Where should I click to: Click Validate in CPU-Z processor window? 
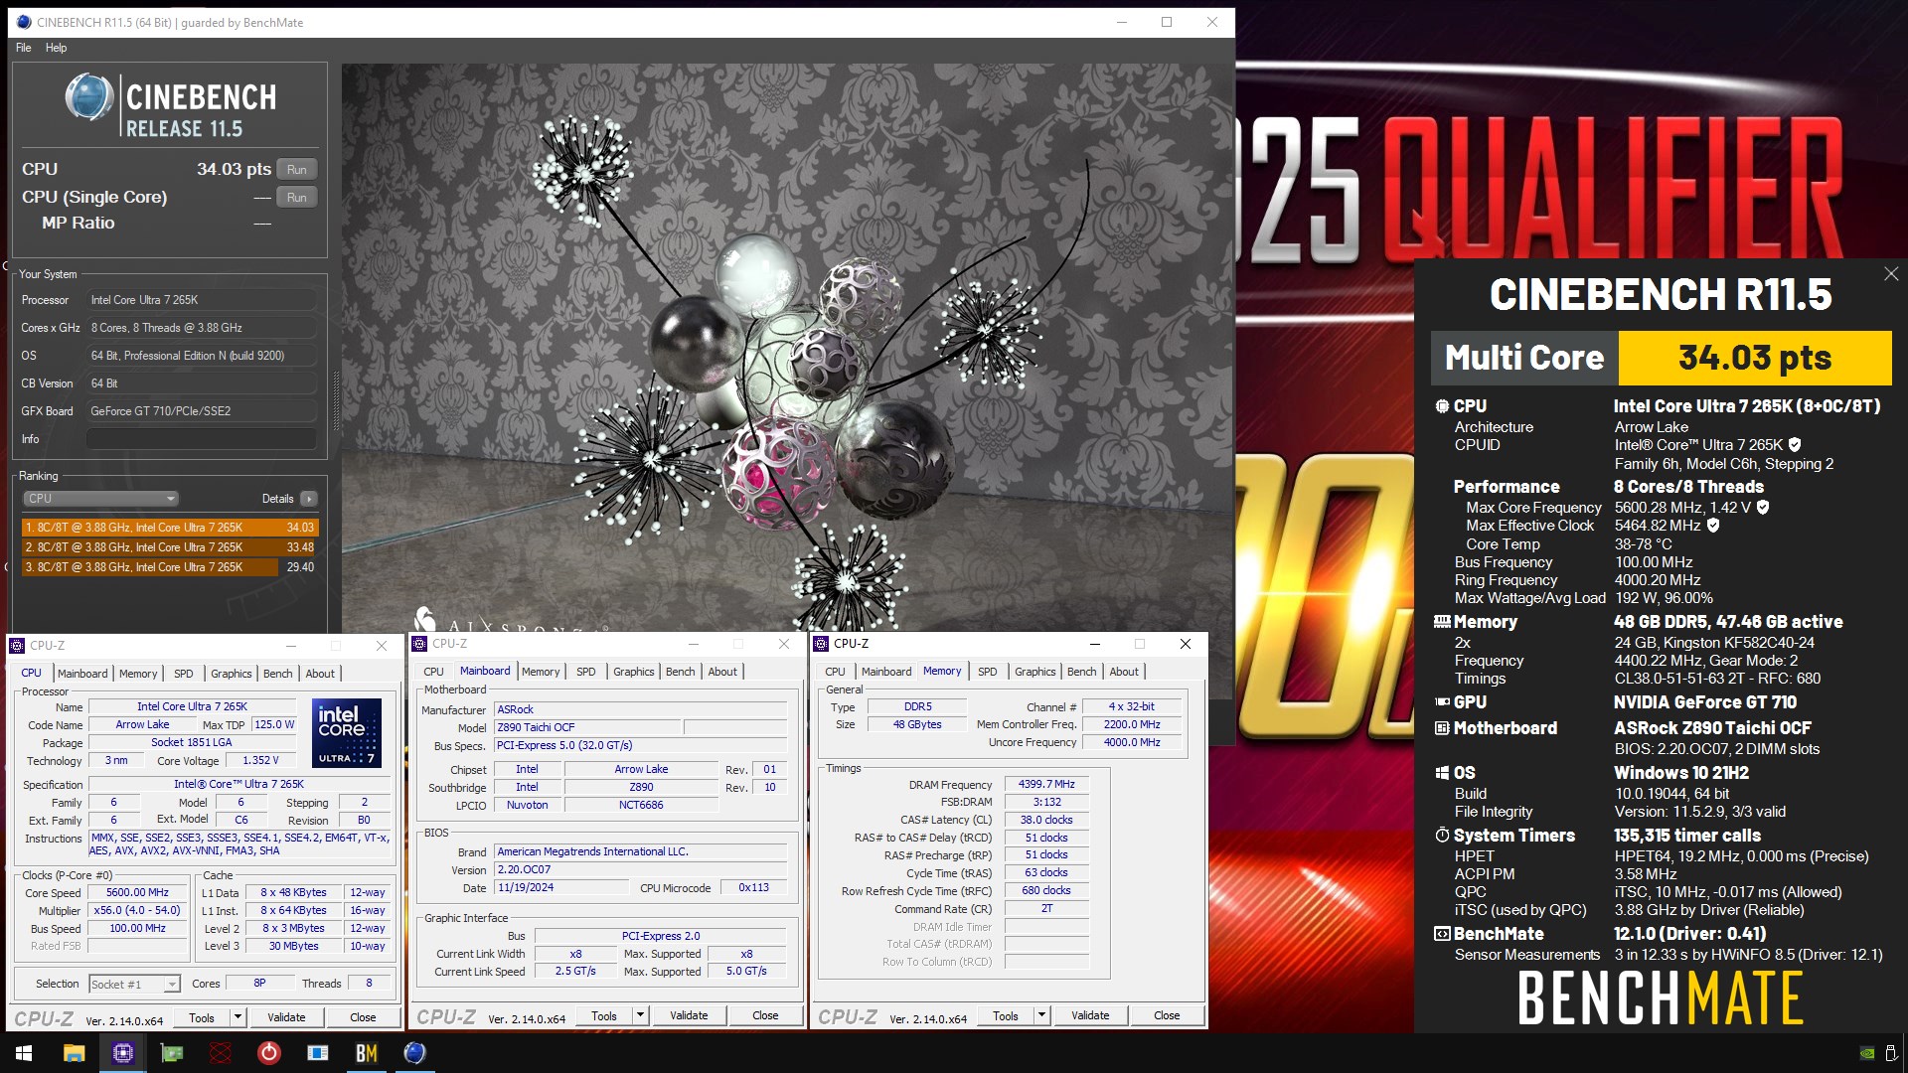point(286,1017)
